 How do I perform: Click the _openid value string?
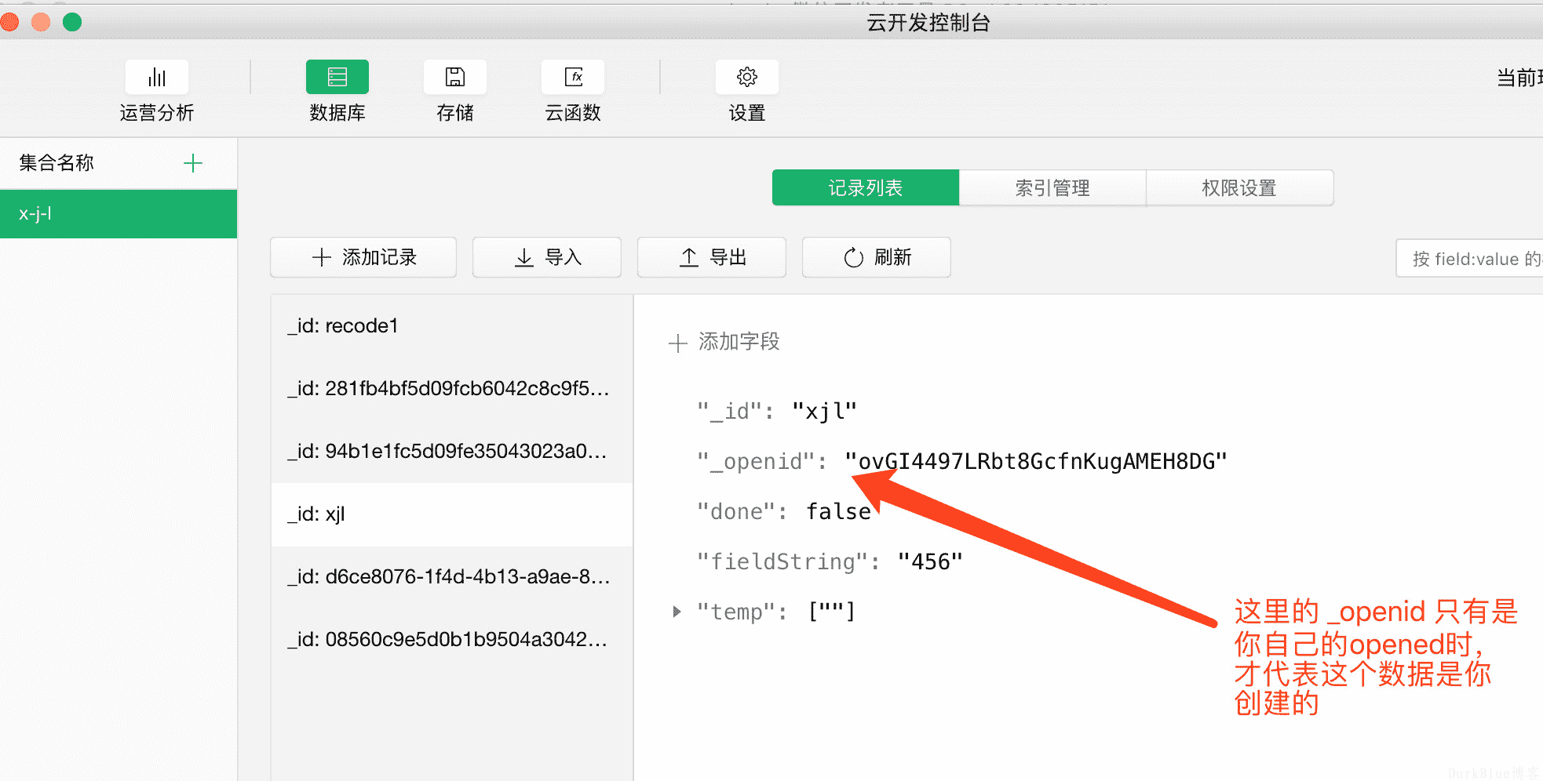click(1036, 461)
